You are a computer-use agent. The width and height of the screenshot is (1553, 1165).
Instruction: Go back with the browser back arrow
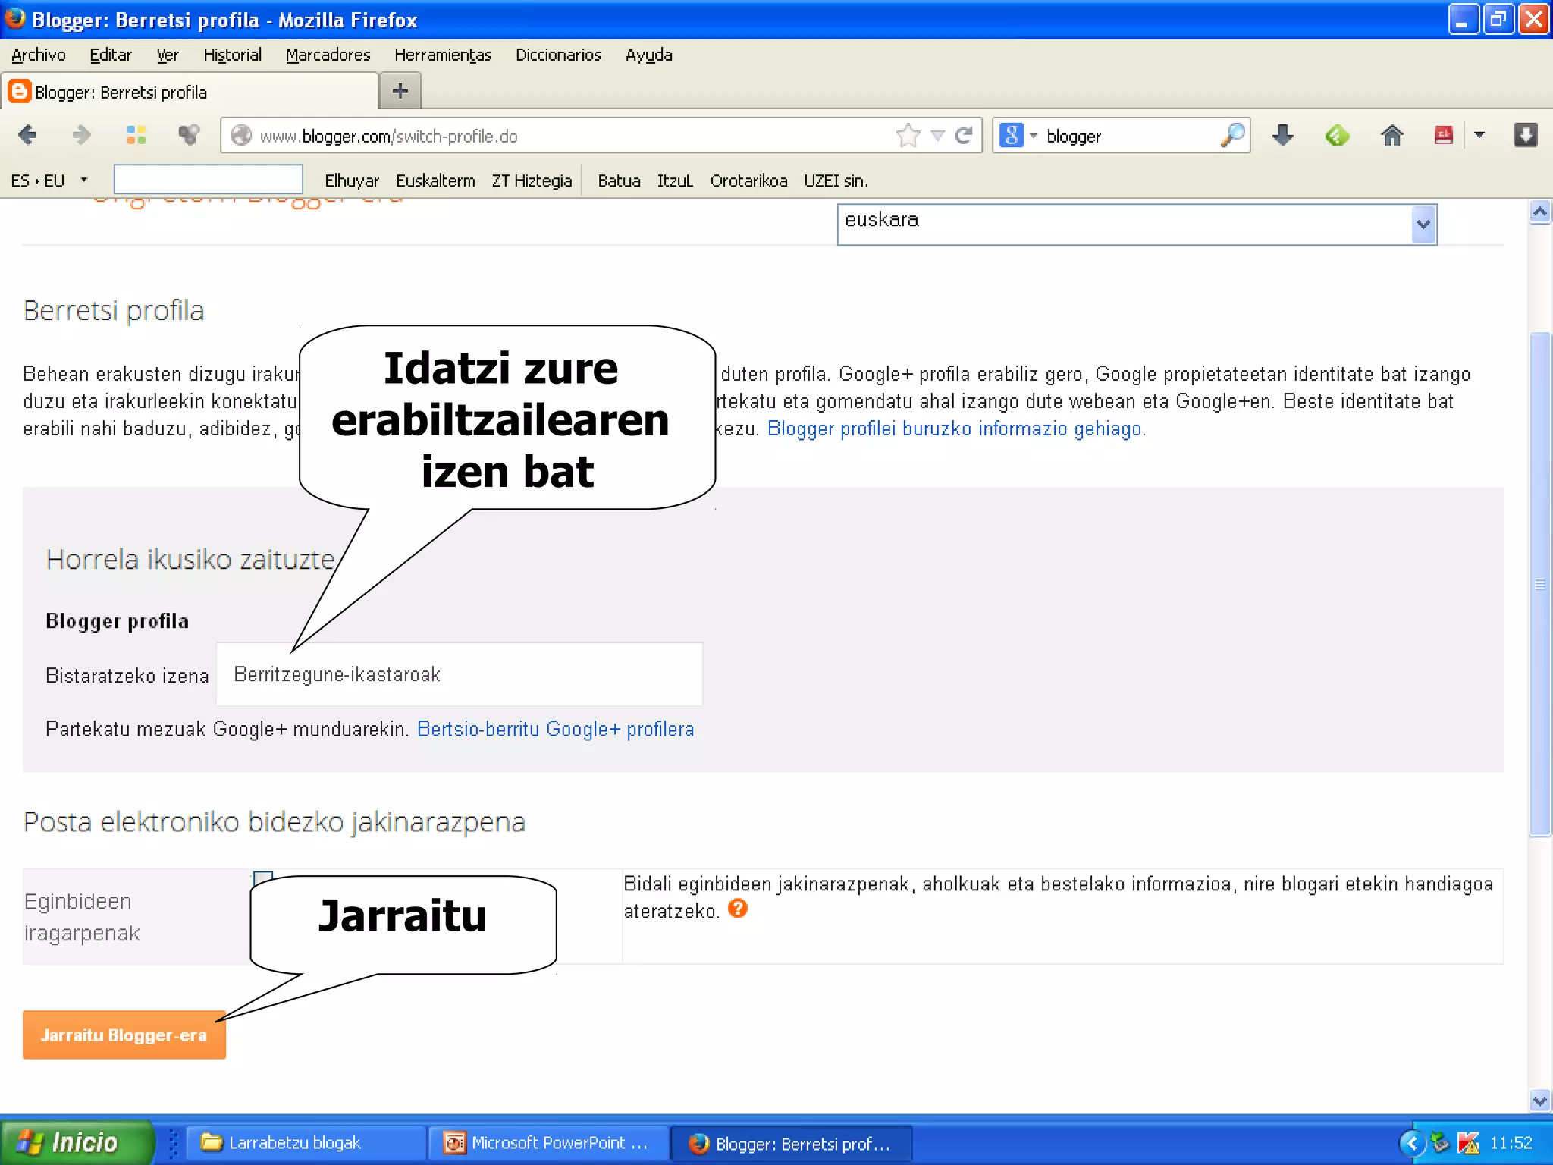(x=28, y=136)
